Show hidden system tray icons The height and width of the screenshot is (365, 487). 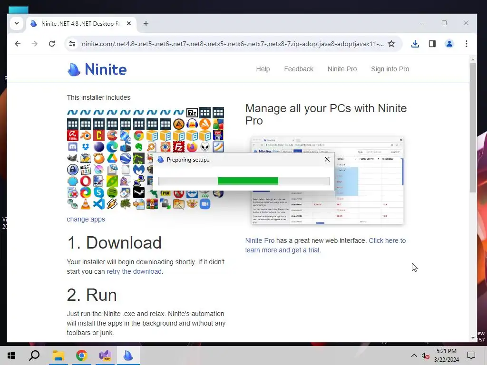pyautogui.click(x=414, y=355)
